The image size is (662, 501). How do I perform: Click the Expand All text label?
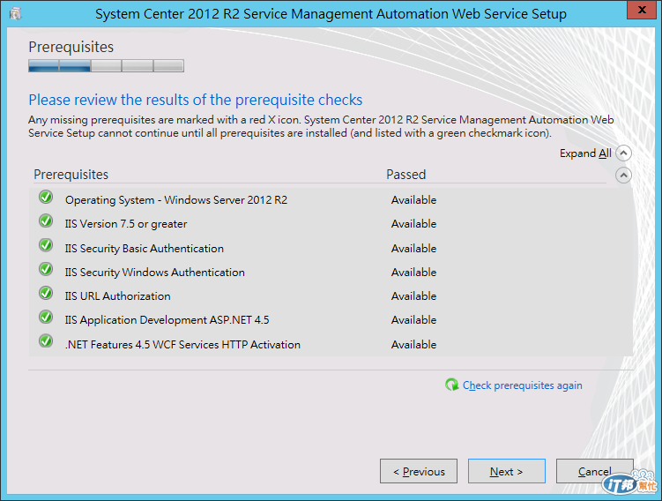tap(584, 153)
